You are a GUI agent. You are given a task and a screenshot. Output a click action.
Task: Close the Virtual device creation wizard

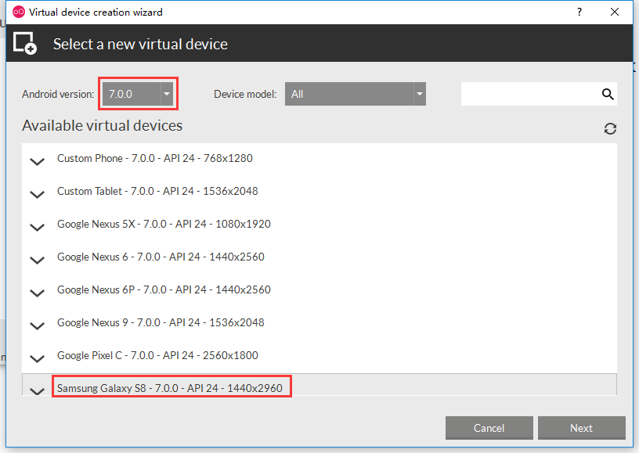pos(615,12)
